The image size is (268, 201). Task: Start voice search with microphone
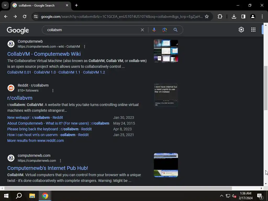(x=154, y=30)
